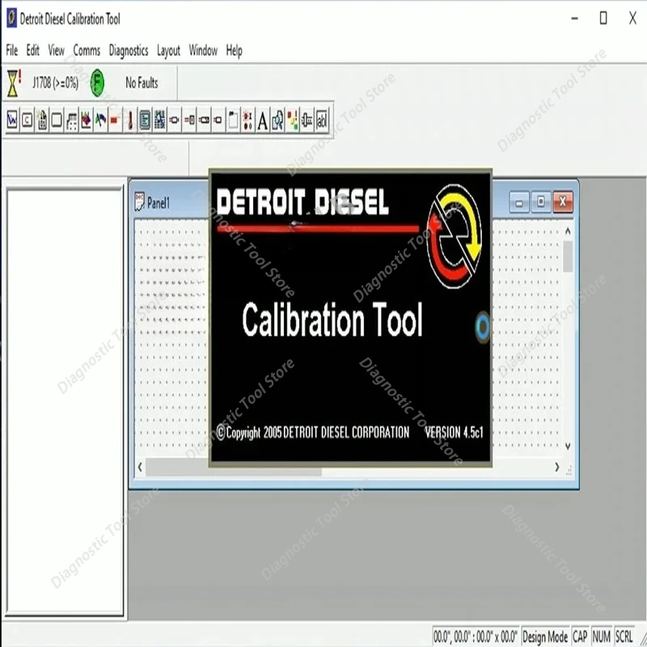Viewport: 647px width, 647px height.
Task: Minimize the main Calibration Tool window
Action: [574, 19]
